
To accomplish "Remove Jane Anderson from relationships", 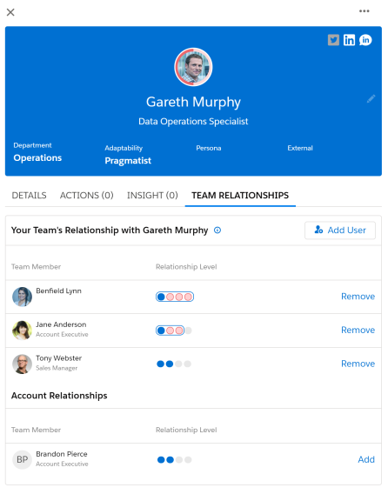I will [x=358, y=330].
